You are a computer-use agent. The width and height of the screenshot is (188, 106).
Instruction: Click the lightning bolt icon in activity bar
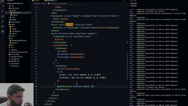pos(3,32)
